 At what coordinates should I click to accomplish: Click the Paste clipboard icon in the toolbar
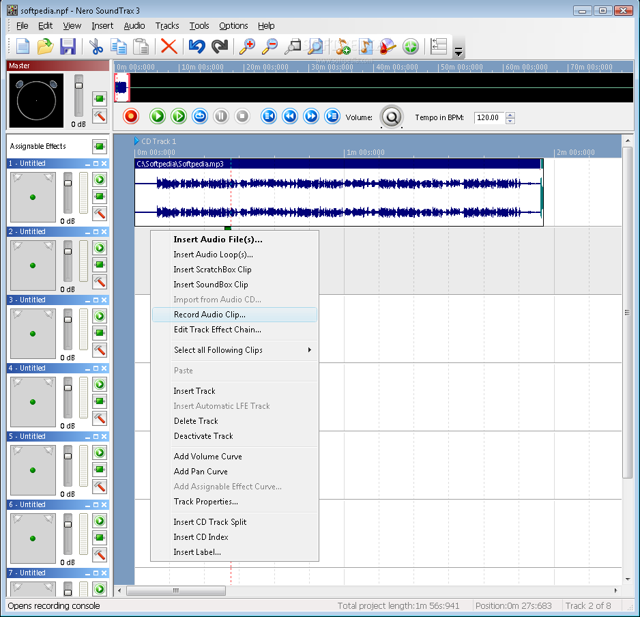(141, 46)
